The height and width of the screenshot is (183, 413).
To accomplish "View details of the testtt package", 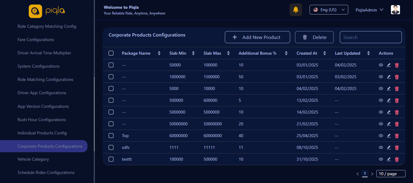I will point(381,159).
